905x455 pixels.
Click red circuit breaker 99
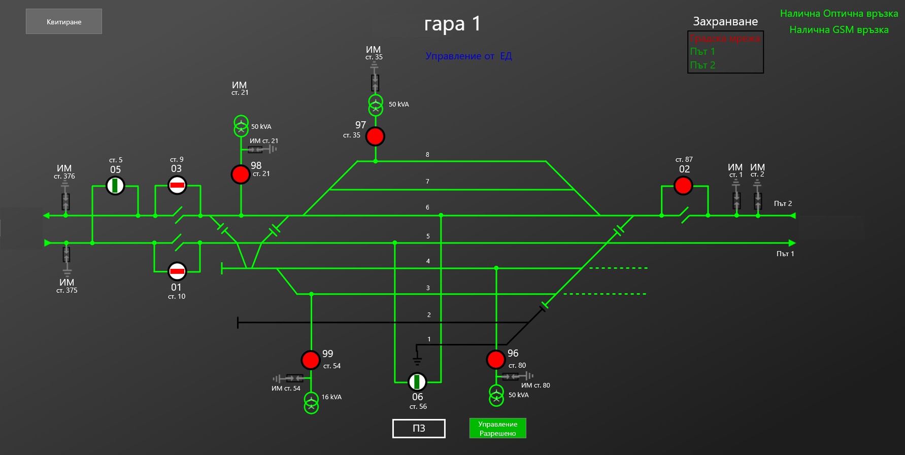coord(310,360)
